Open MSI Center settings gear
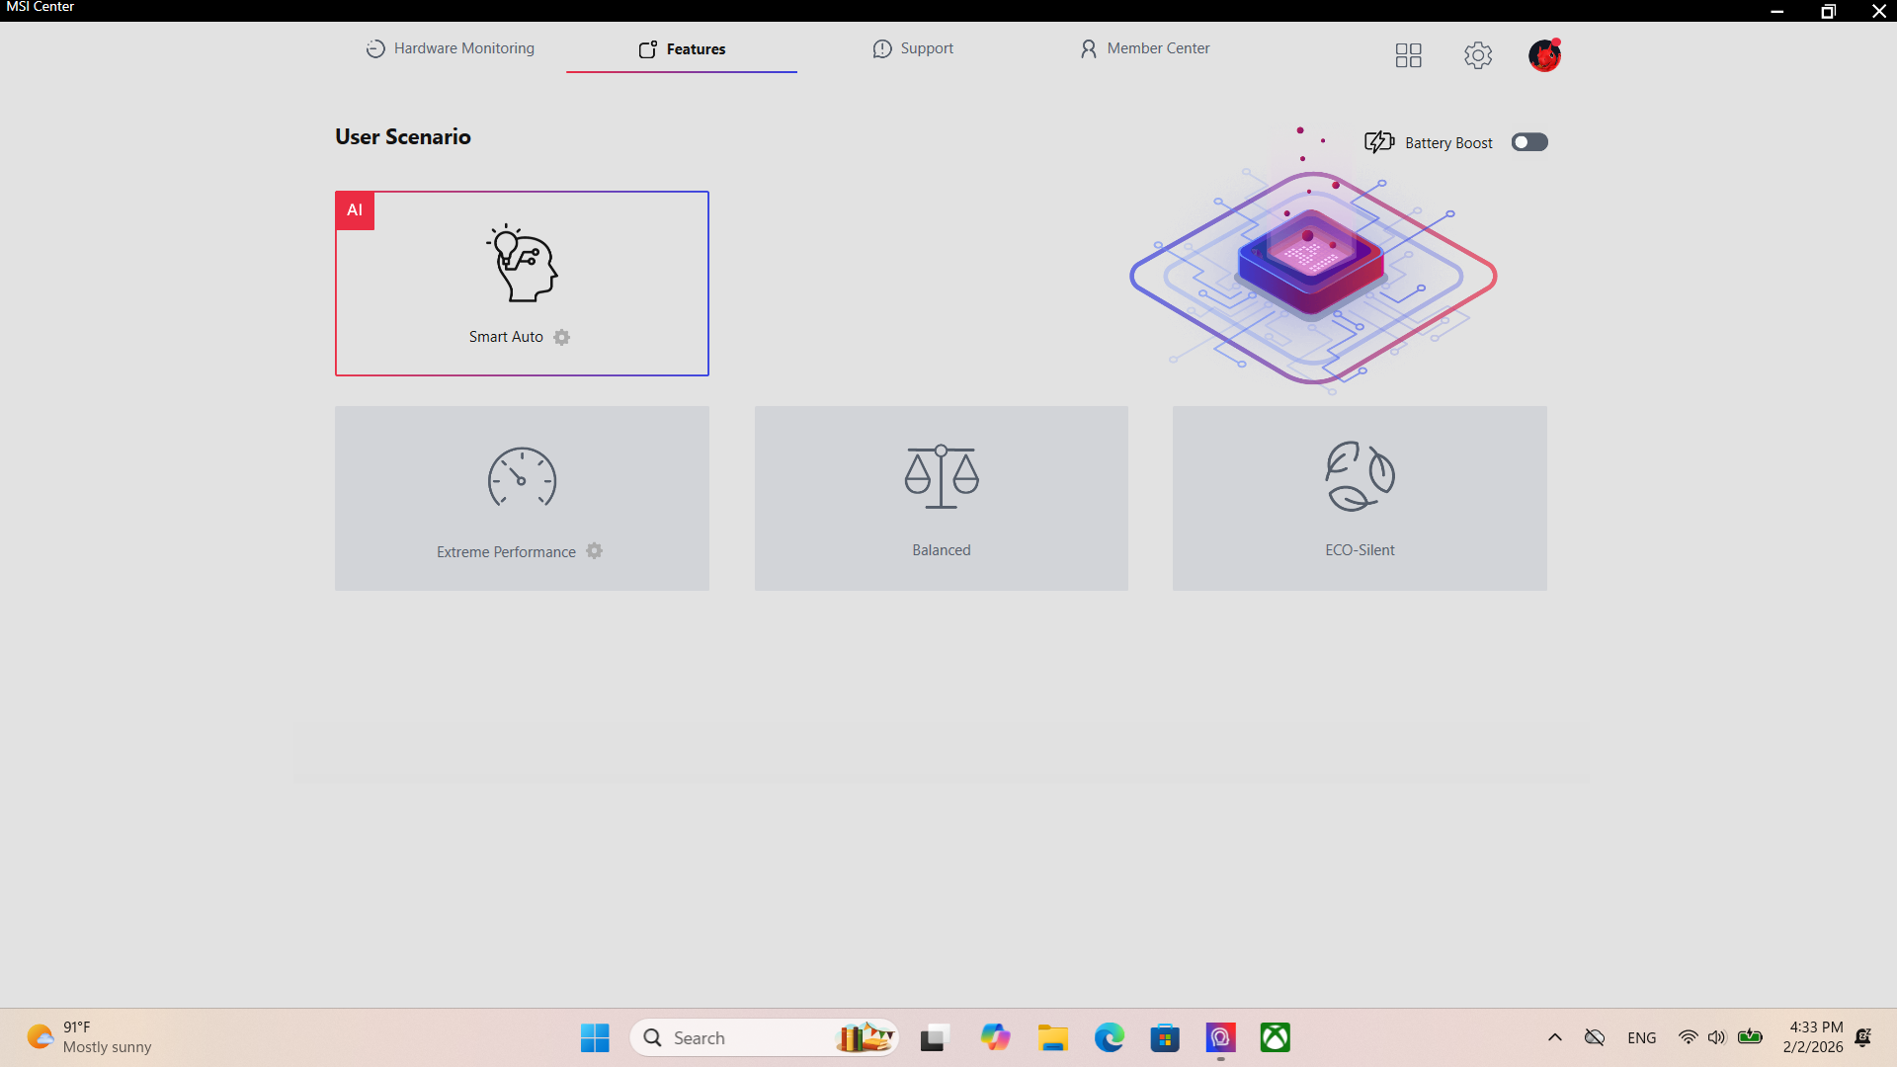Image resolution: width=1897 pixels, height=1067 pixels. (1478, 55)
